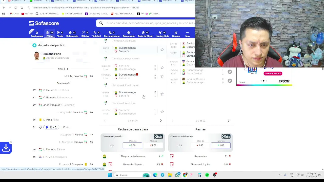Open Stake logo in Córners card
Screen dimensions: 324x182
(x=226, y=136)
